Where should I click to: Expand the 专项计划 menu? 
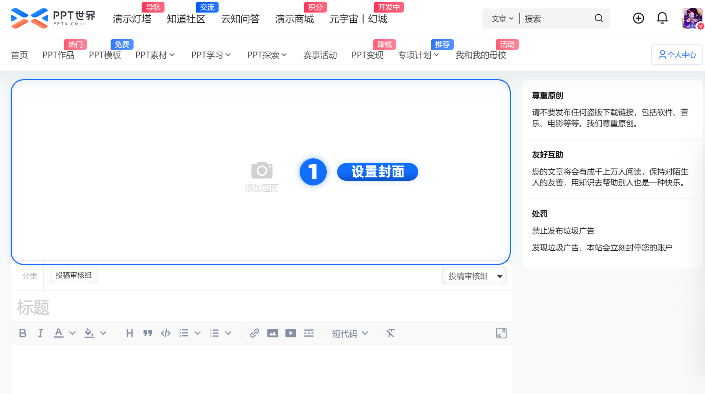419,55
